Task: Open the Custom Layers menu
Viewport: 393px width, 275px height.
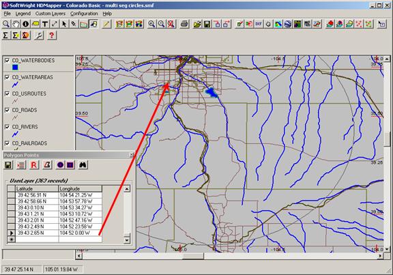Action: pyautogui.click(x=50, y=14)
